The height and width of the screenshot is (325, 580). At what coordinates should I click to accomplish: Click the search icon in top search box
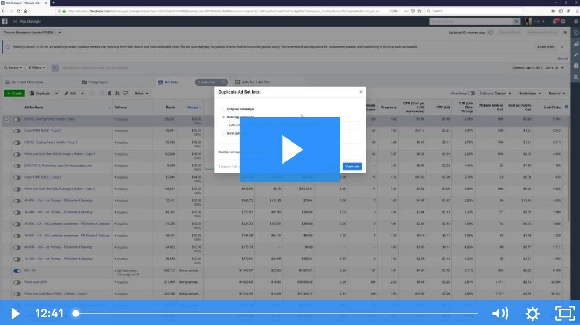coord(516,22)
